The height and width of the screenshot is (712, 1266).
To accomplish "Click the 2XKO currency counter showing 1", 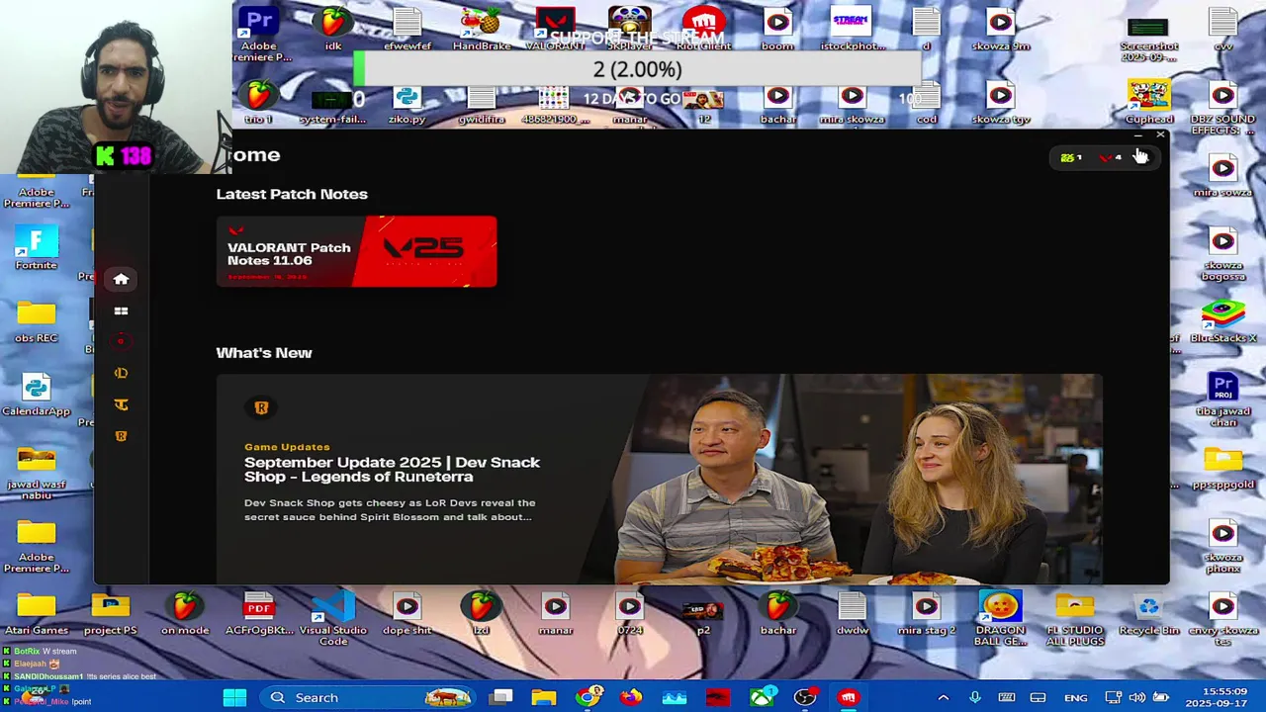I will 1071,157.
